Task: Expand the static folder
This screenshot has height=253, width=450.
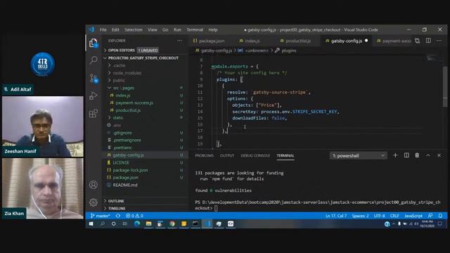Action: 118,117
